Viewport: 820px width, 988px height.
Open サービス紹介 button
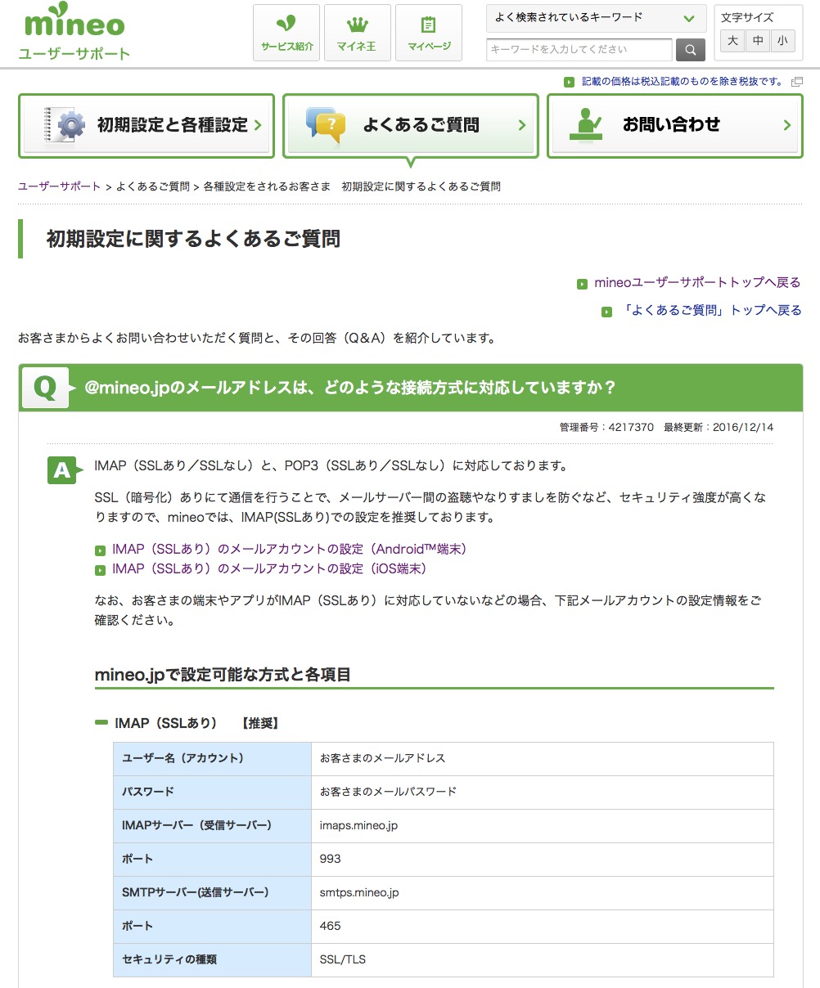[286, 33]
